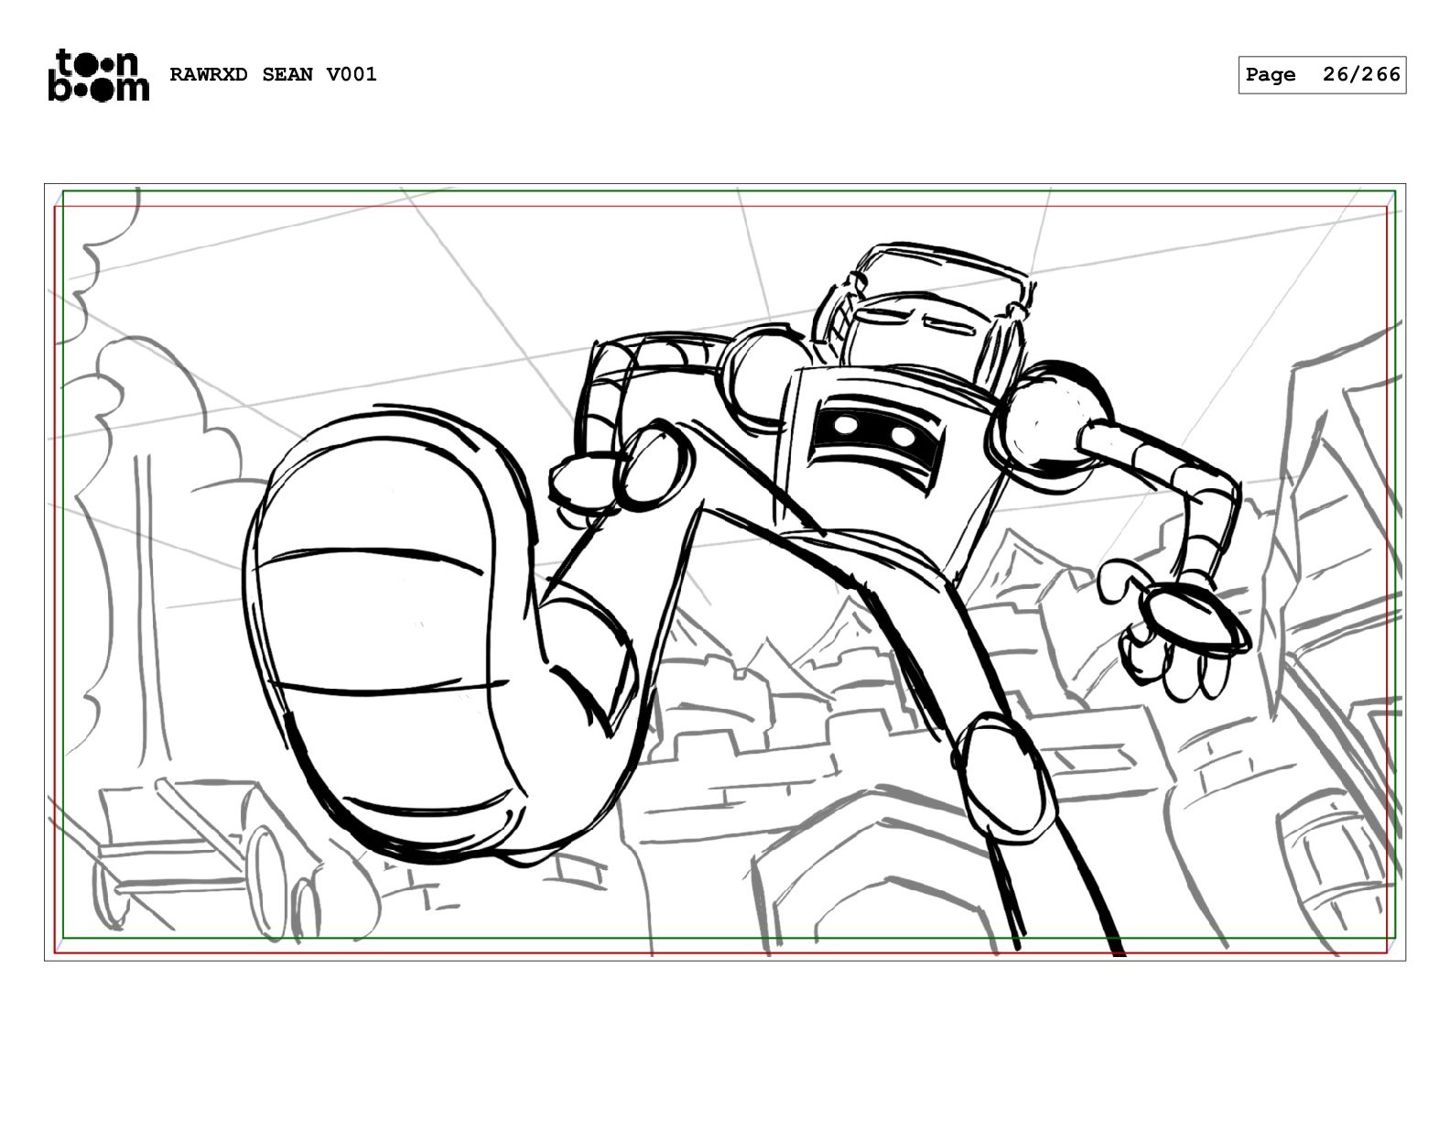This screenshot has width=1450, height=1121.
Task: Click the Toon Boom logo
Action: (x=98, y=74)
